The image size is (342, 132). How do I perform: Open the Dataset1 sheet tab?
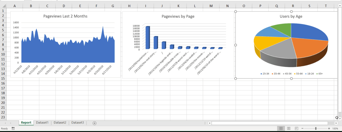42,123
